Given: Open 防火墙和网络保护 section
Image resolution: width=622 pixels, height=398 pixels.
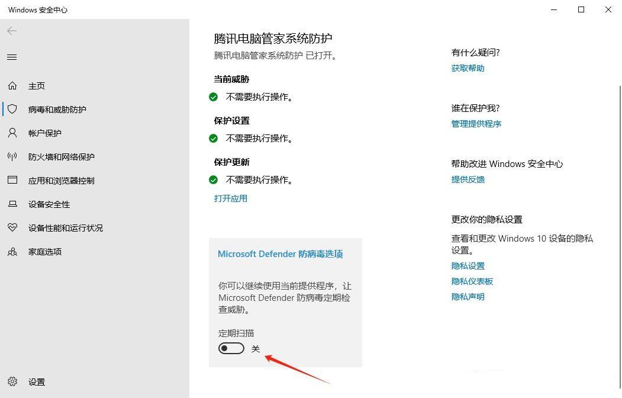Looking at the screenshot, I should click(x=62, y=157).
